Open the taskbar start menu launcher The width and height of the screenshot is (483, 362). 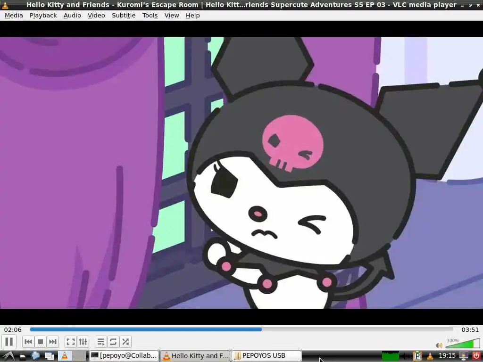point(8,356)
